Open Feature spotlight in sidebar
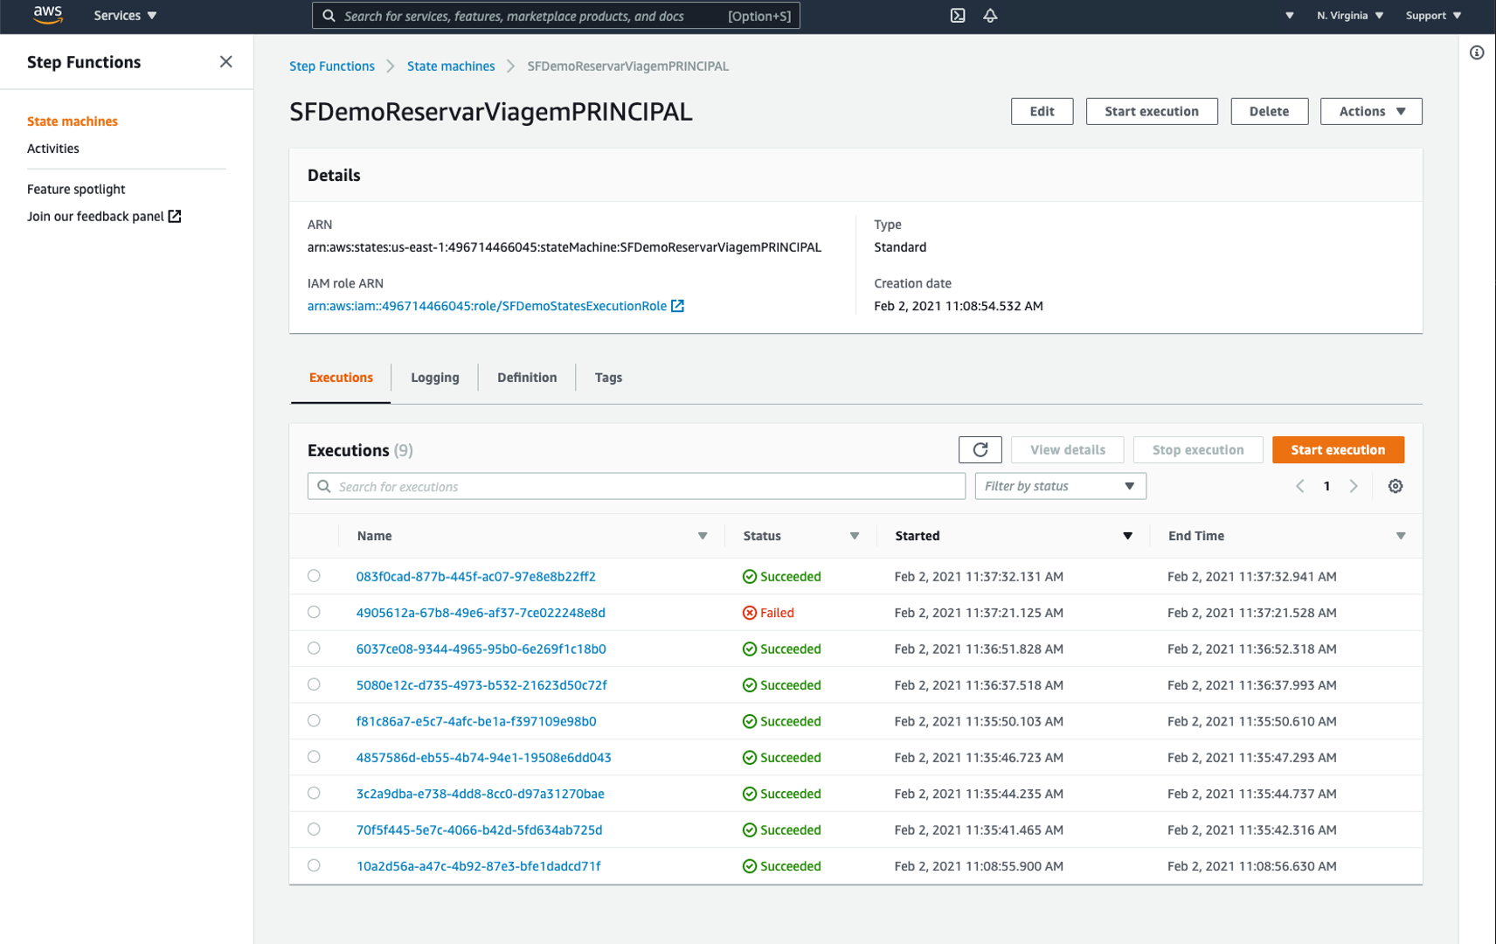Viewport: 1496px width, 944px height. (x=76, y=189)
